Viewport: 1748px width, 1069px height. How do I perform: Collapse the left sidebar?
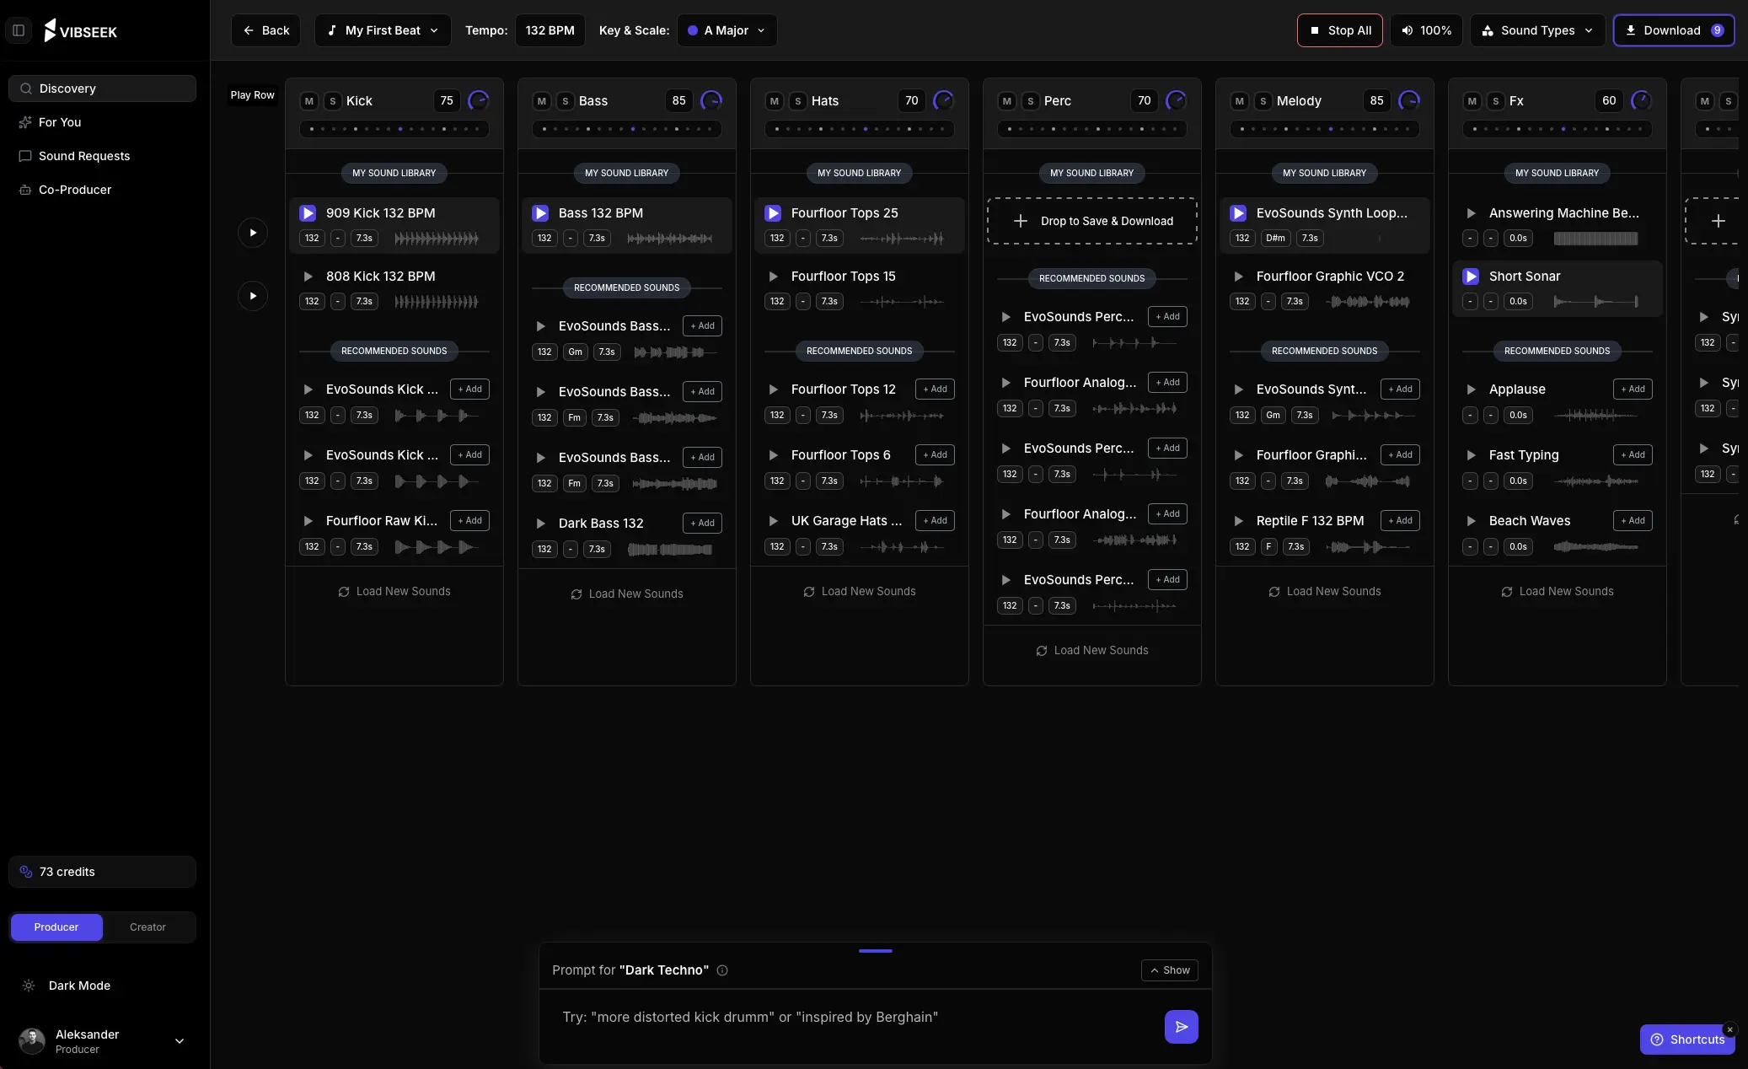click(19, 30)
